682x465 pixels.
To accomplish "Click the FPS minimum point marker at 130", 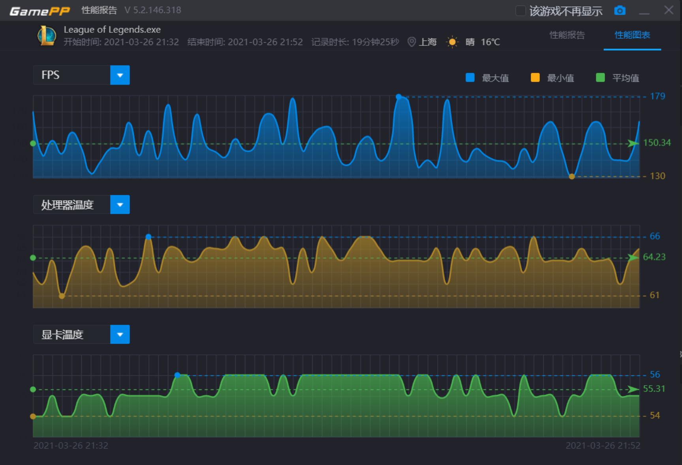I will point(571,177).
